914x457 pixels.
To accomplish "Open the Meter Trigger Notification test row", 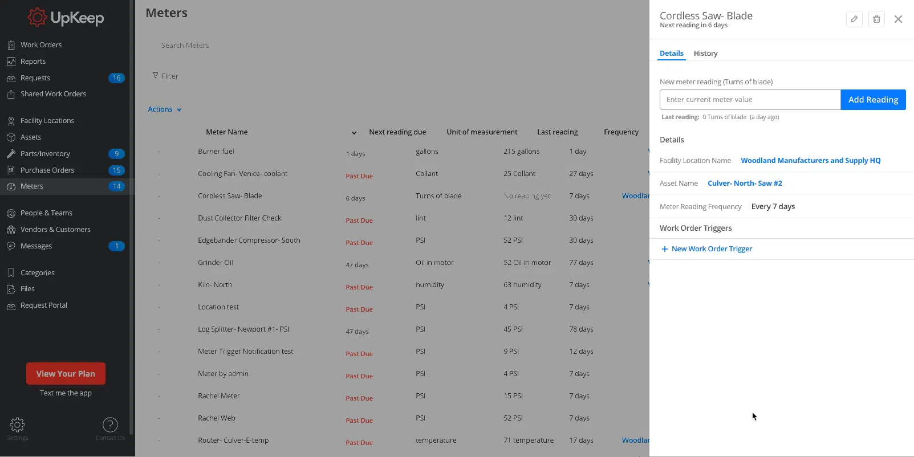I will click(x=392, y=352).
